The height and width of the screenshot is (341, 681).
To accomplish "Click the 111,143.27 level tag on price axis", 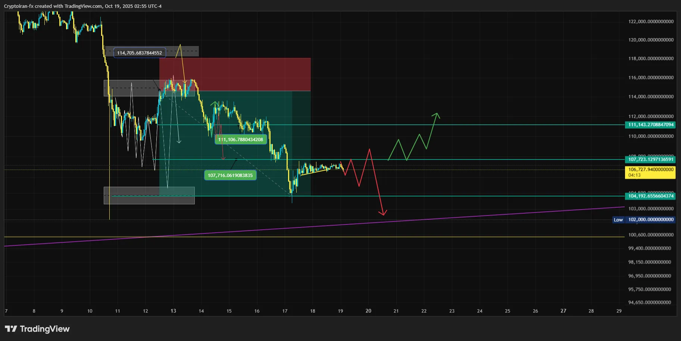I will pos(650,125).
